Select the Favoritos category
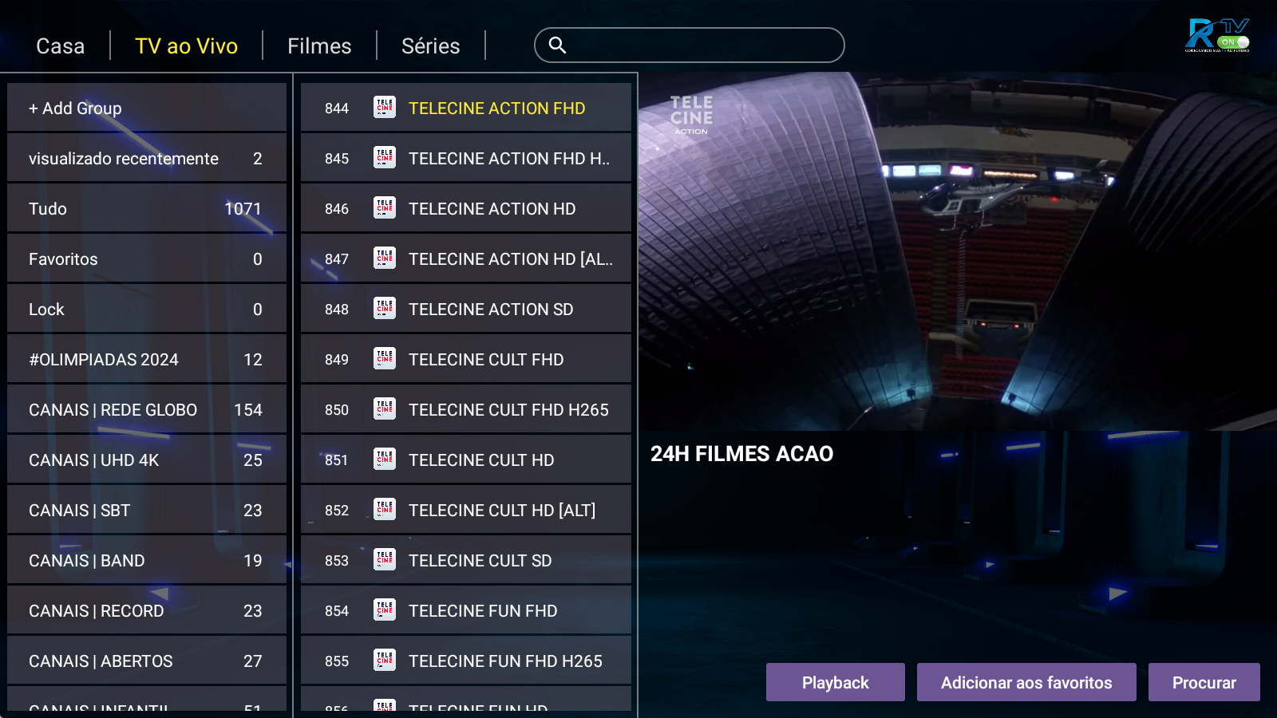The height and width of the screenshot is (718, 1277). pyautogui.click(x=147, y=258)
